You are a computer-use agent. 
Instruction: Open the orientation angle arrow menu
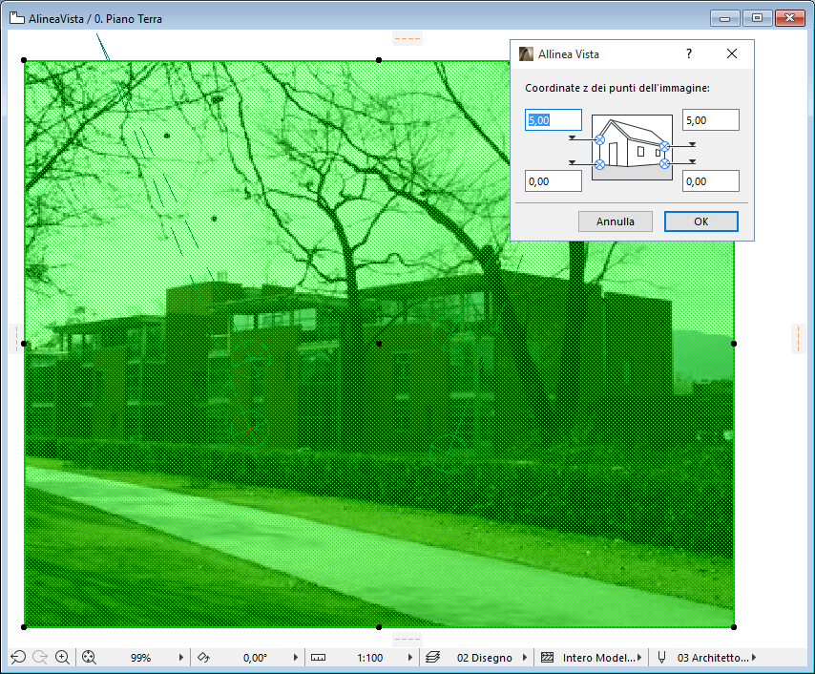click(295, 658)
